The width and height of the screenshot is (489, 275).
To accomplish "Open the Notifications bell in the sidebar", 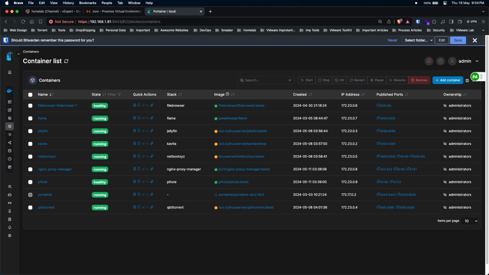I will pos(10,227).
